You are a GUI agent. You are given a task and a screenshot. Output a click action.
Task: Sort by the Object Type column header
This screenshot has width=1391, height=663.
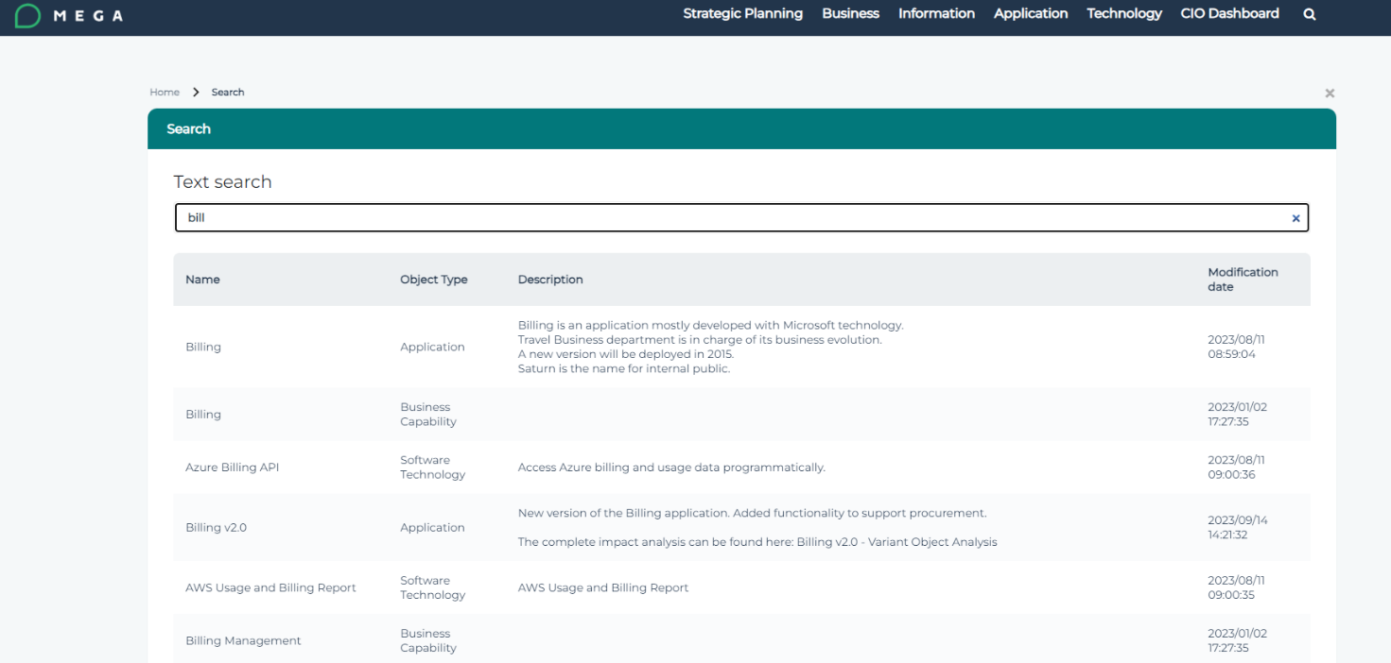(433, 280)
